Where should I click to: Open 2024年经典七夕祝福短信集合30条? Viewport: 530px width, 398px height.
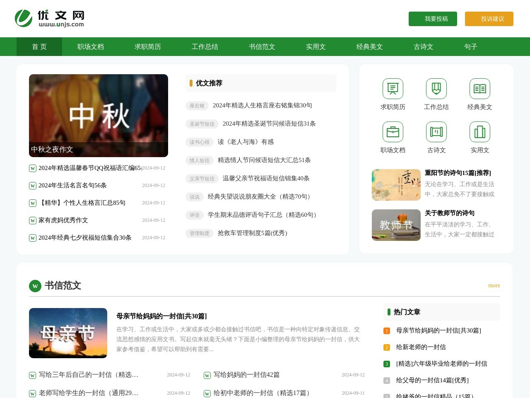85,238
